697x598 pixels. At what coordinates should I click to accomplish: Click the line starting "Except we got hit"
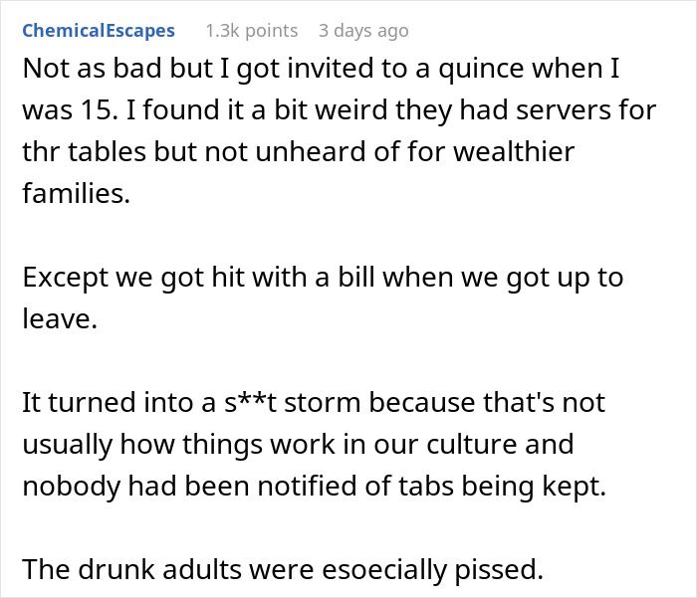323,276
